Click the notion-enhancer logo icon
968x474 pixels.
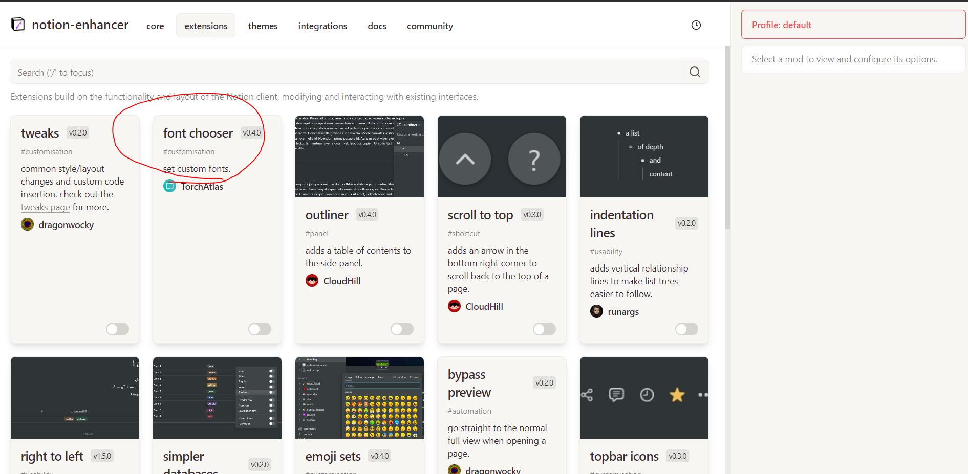[x=18, y=25]
